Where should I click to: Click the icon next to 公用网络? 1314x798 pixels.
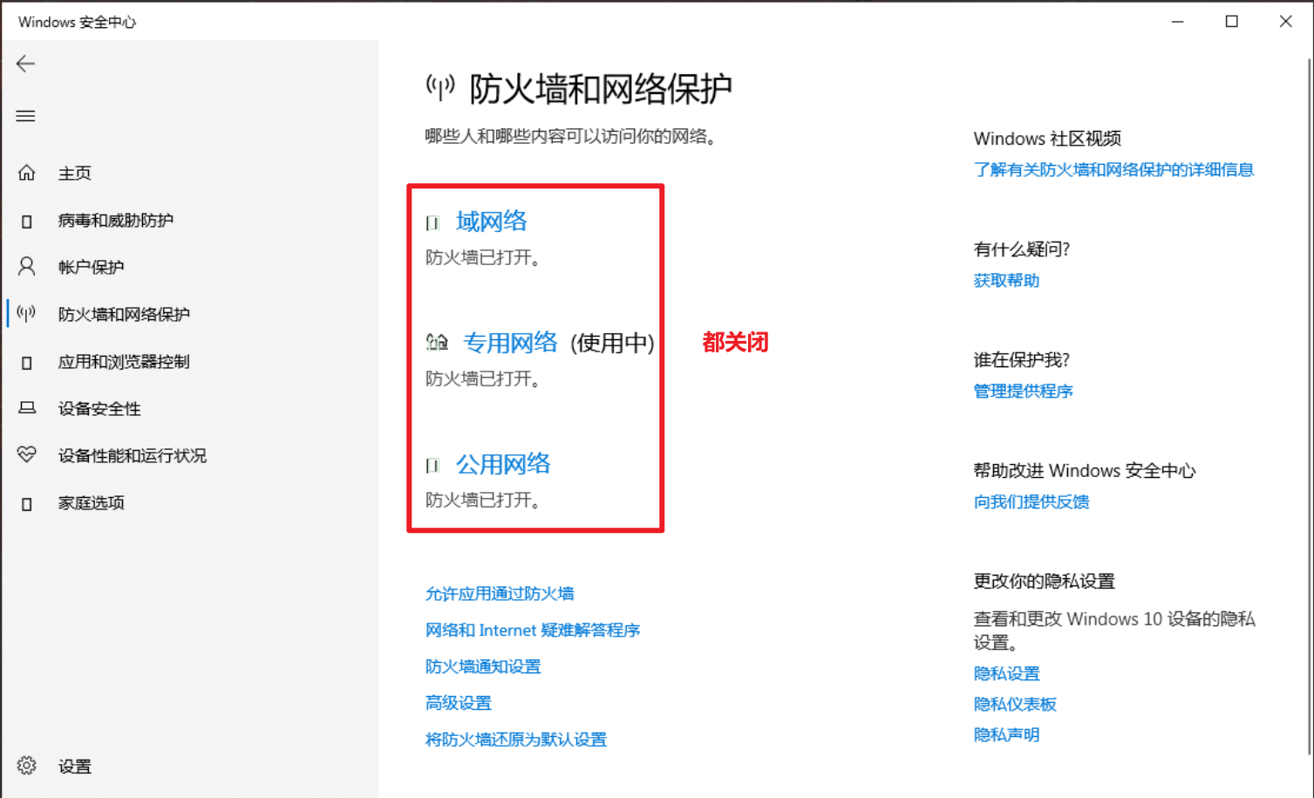[x=432, y=466]
